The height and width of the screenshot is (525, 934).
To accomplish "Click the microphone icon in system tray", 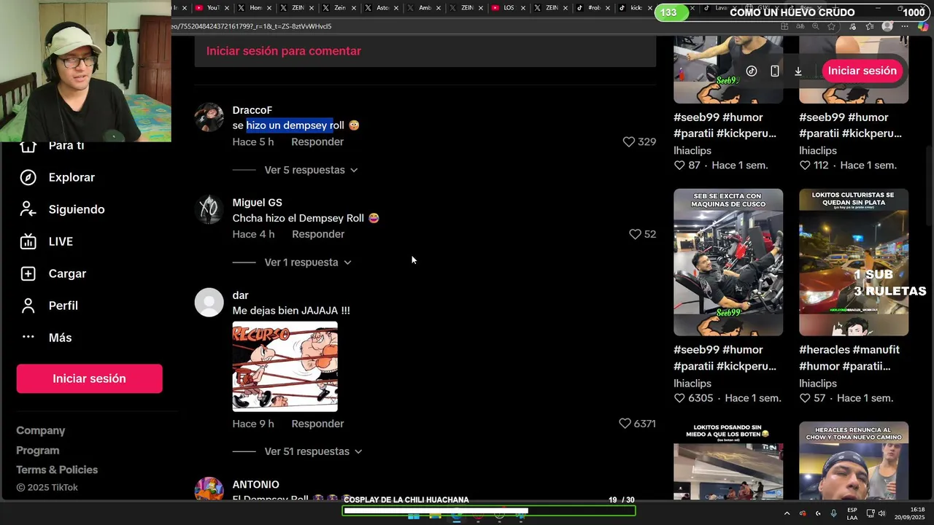I will pyautogui.click(x=833, y=513).
